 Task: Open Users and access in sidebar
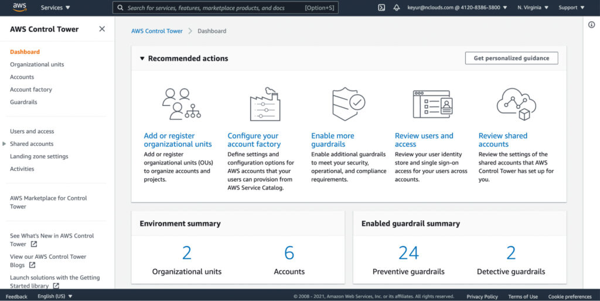[x=32, y=131]
